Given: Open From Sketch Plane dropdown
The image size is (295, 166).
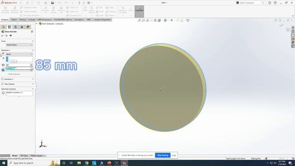Looking at the screenshot, I should click(x=19, y=45).
